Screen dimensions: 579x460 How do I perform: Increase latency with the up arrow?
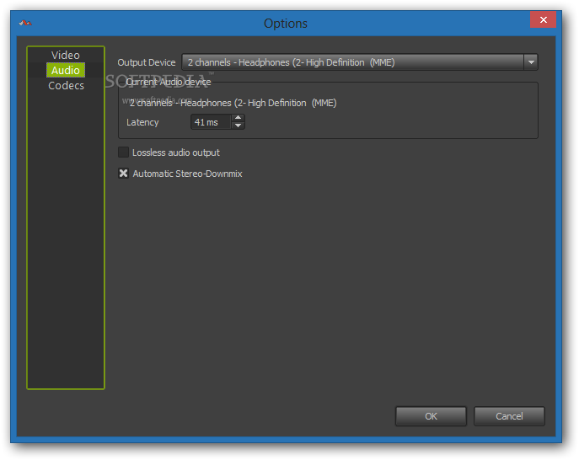coord(239,118)
